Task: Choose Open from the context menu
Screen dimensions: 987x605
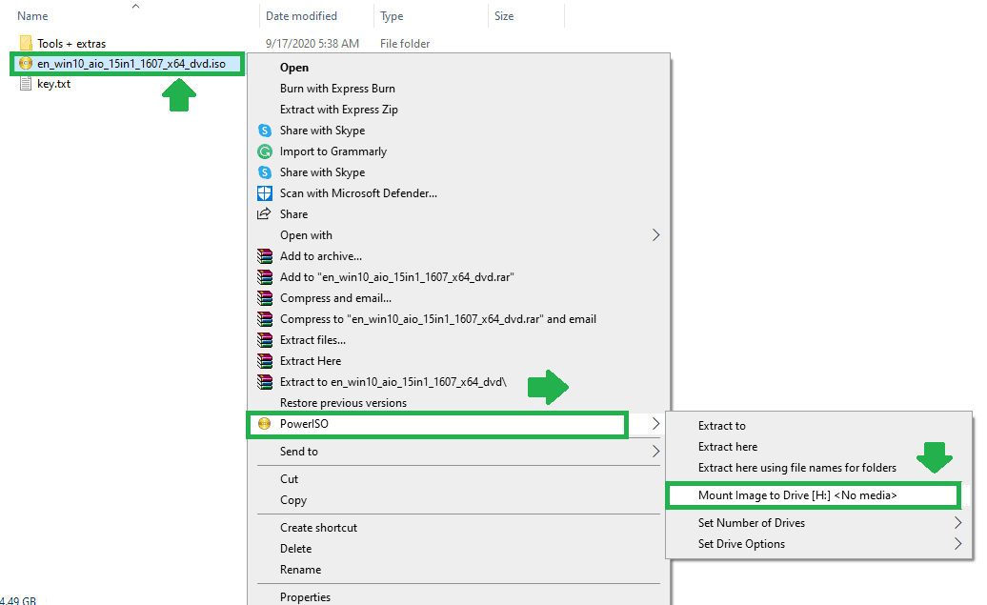Action: tap(294, 68)
